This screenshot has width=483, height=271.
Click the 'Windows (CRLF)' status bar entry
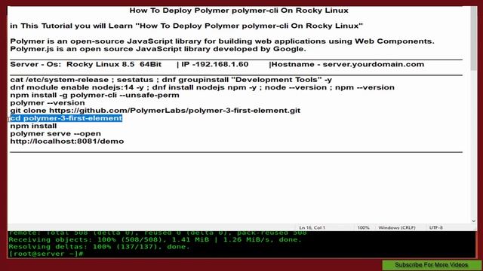click(397, 227)
